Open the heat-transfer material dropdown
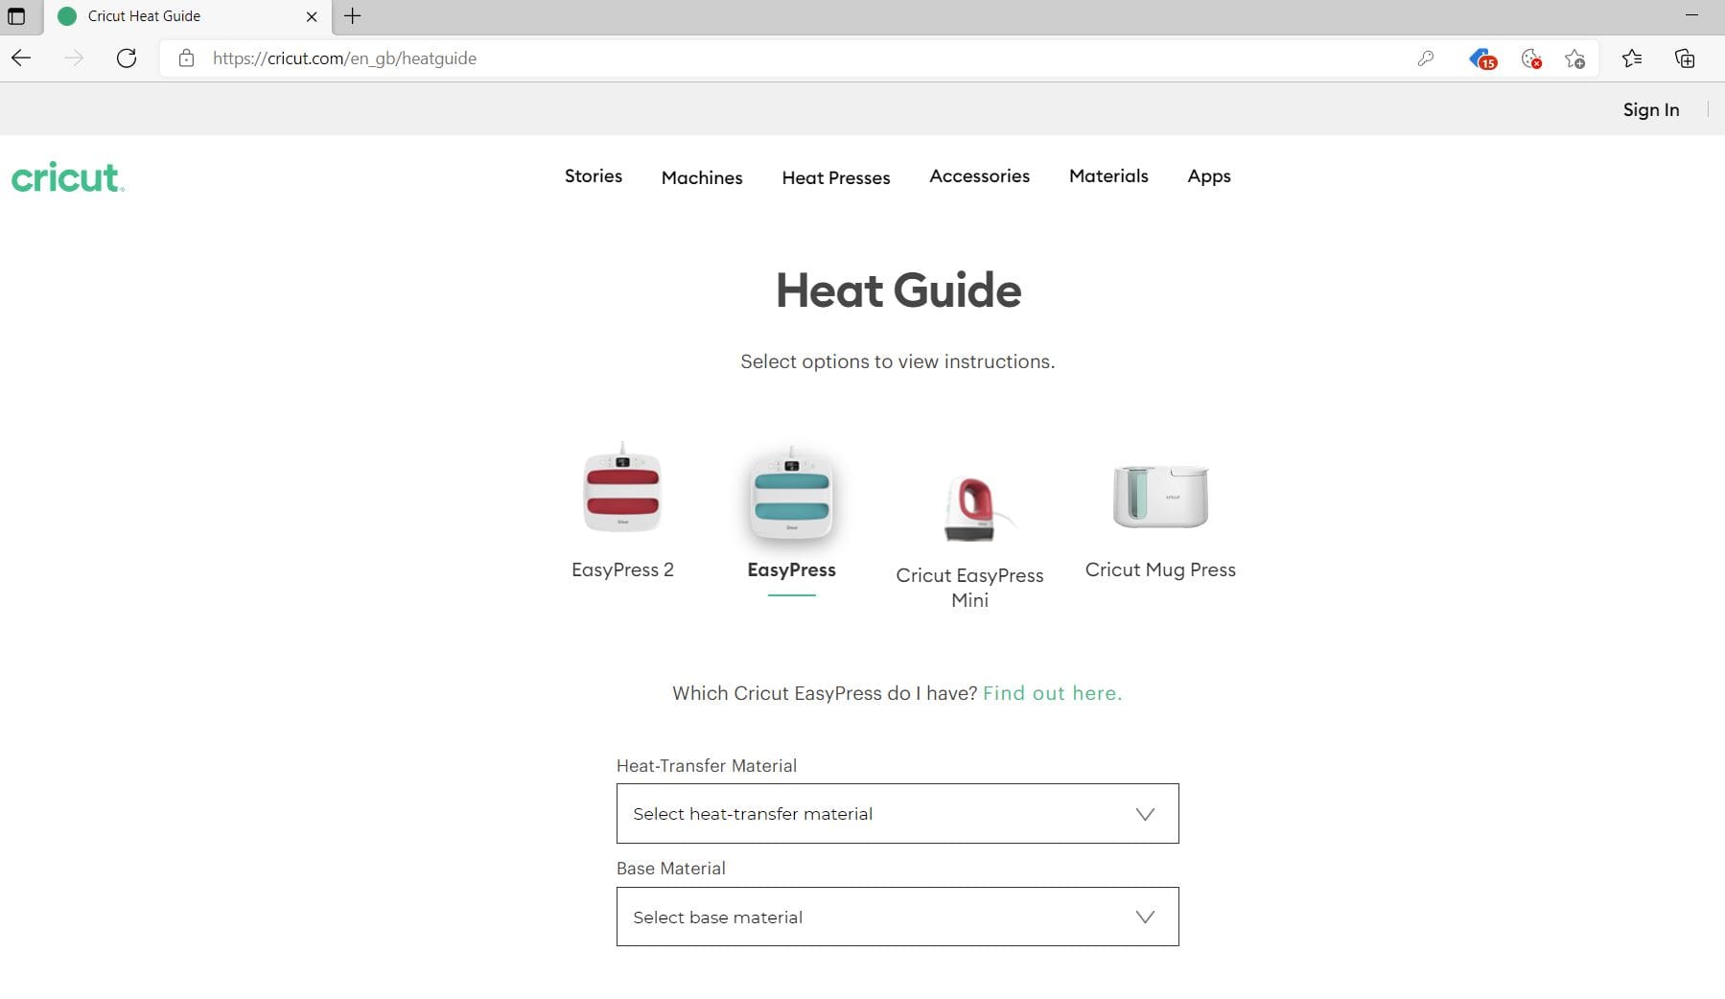The image size is (1725, 999). pyautogui.click(x=897, y=814)
